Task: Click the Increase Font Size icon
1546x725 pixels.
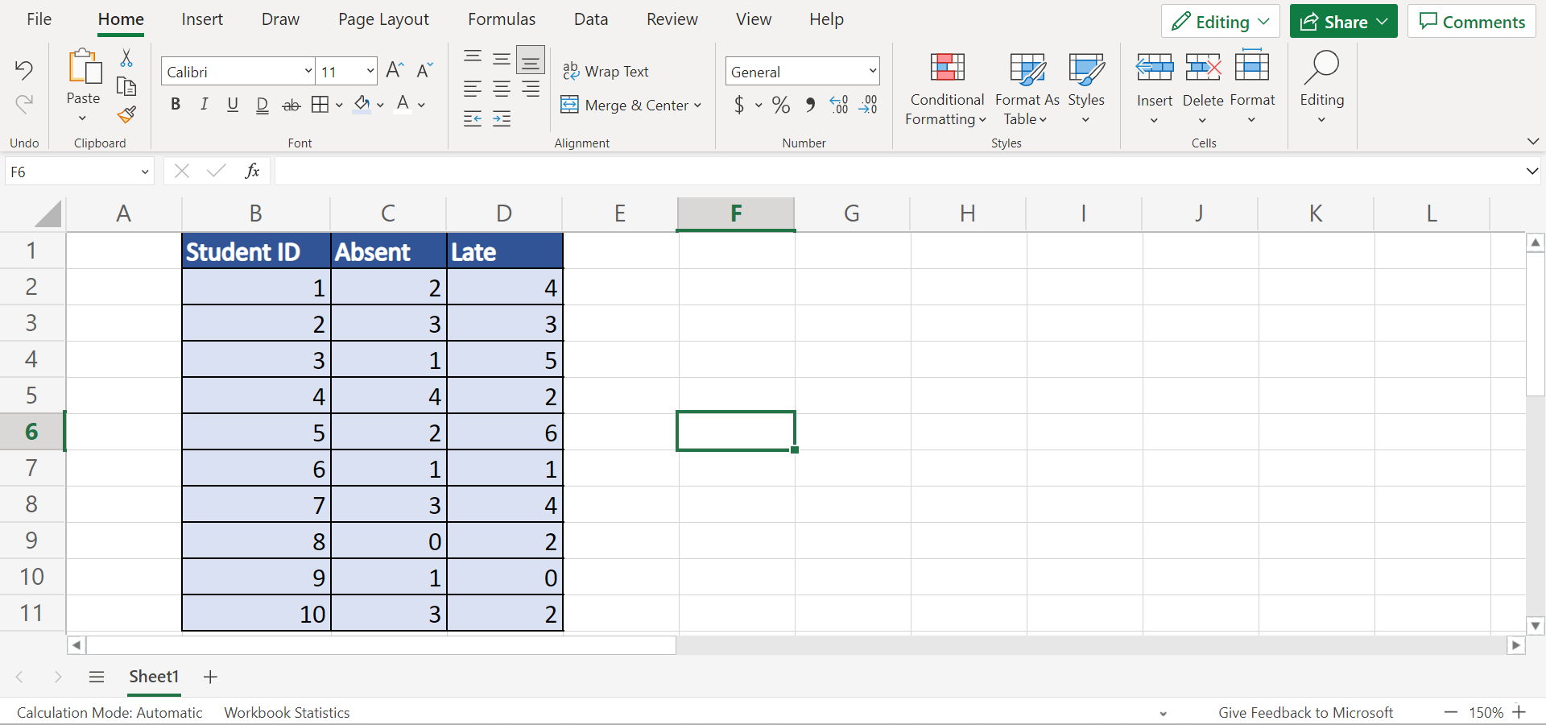Action: pos(395,71)
